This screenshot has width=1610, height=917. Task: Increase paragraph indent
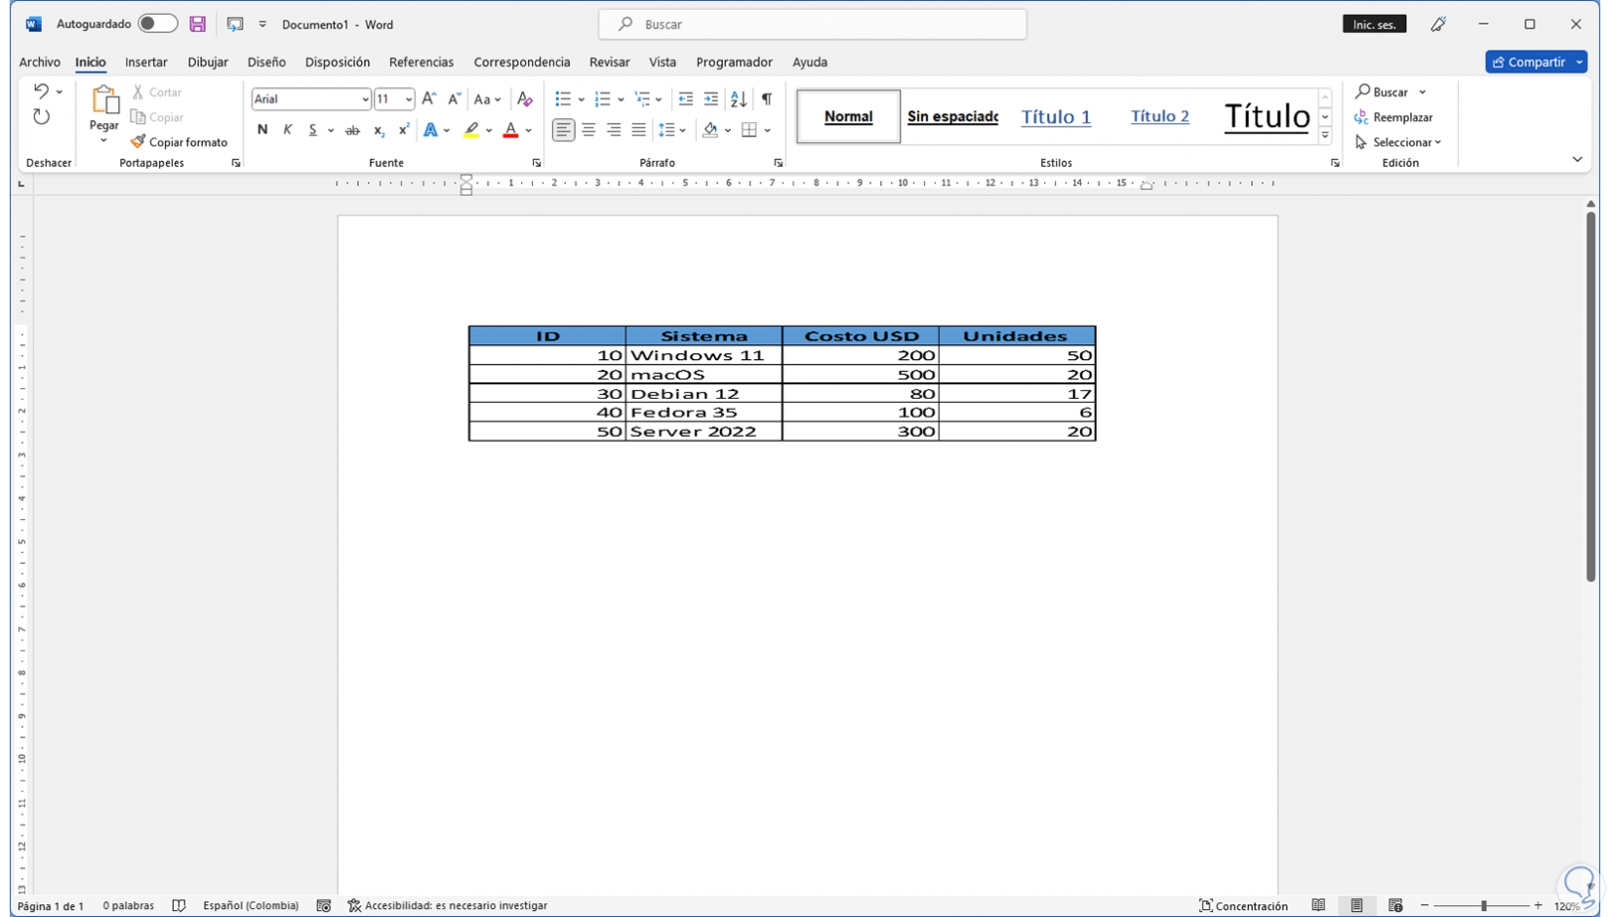(x=711, y=99)
